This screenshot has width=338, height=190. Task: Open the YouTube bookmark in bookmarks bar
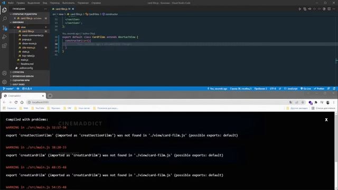click(37, 108)
